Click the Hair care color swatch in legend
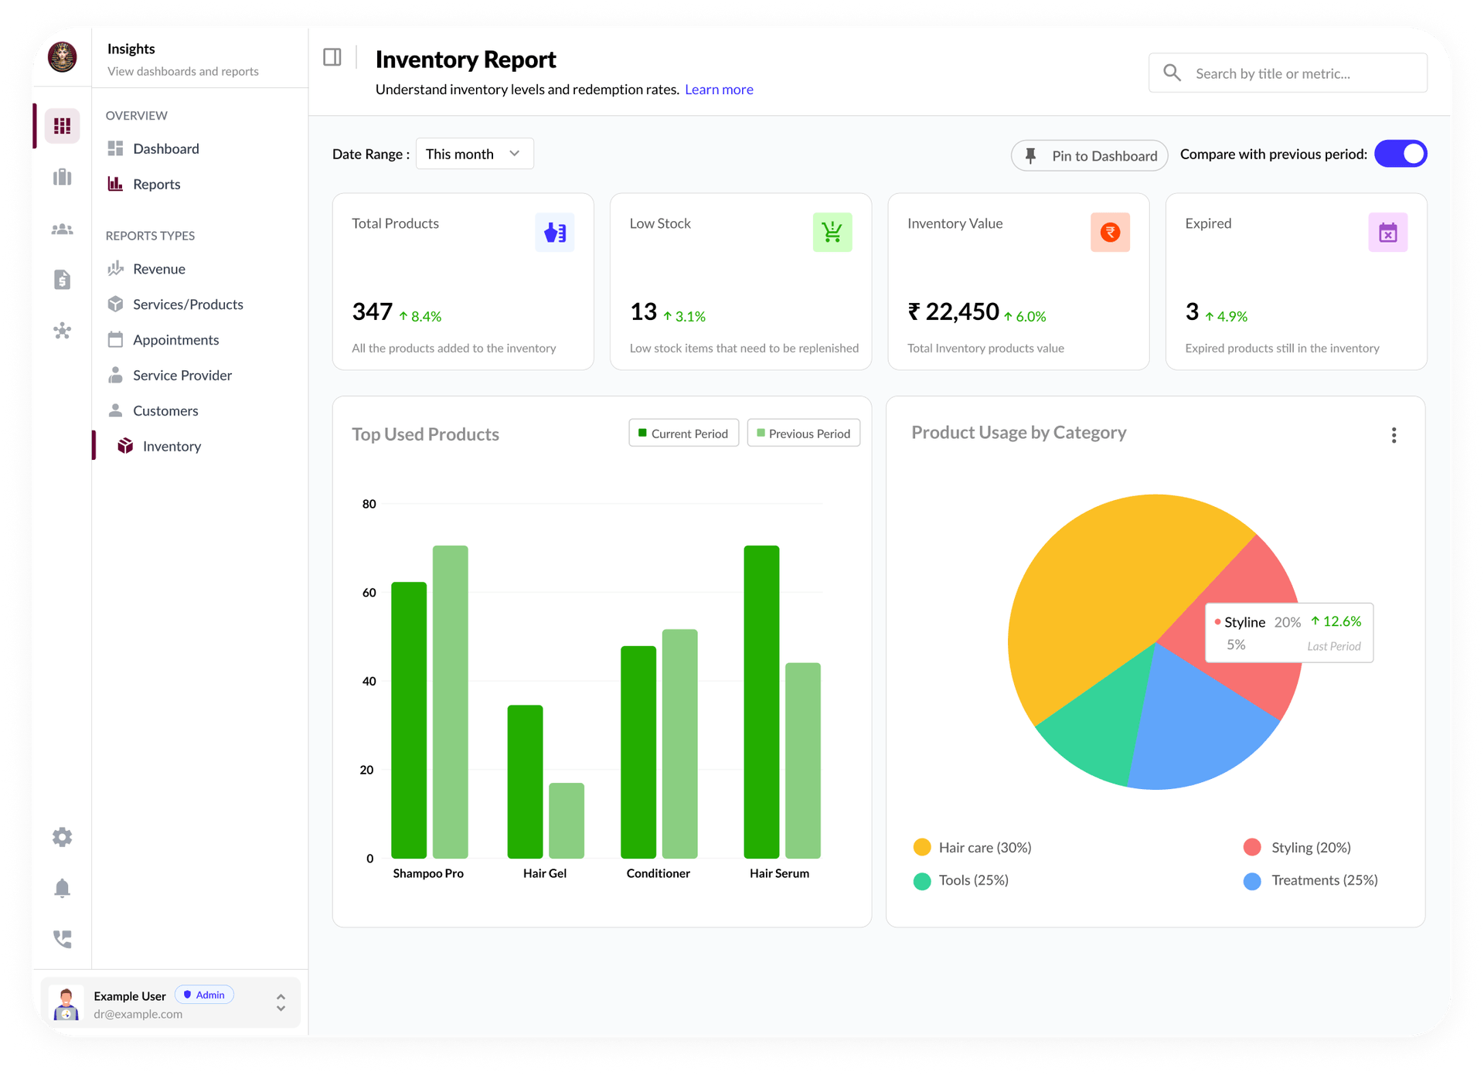This screenshot has height=1075, width=1484. (921, 847)
